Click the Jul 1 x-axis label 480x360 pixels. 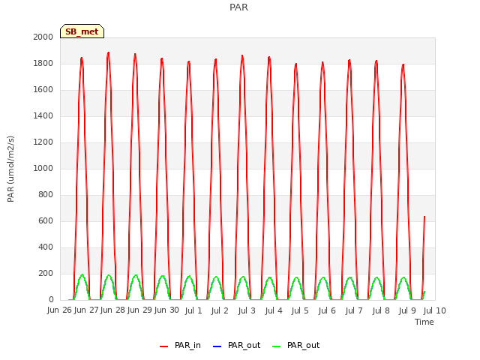[193, 311]
